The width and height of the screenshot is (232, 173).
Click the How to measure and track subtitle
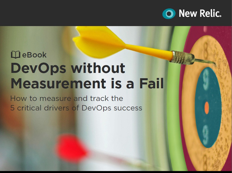(66, 98)
